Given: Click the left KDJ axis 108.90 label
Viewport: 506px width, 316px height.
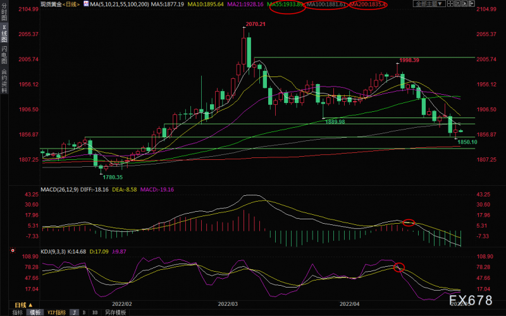Looking at the screenshot, I should click(30, 257).
